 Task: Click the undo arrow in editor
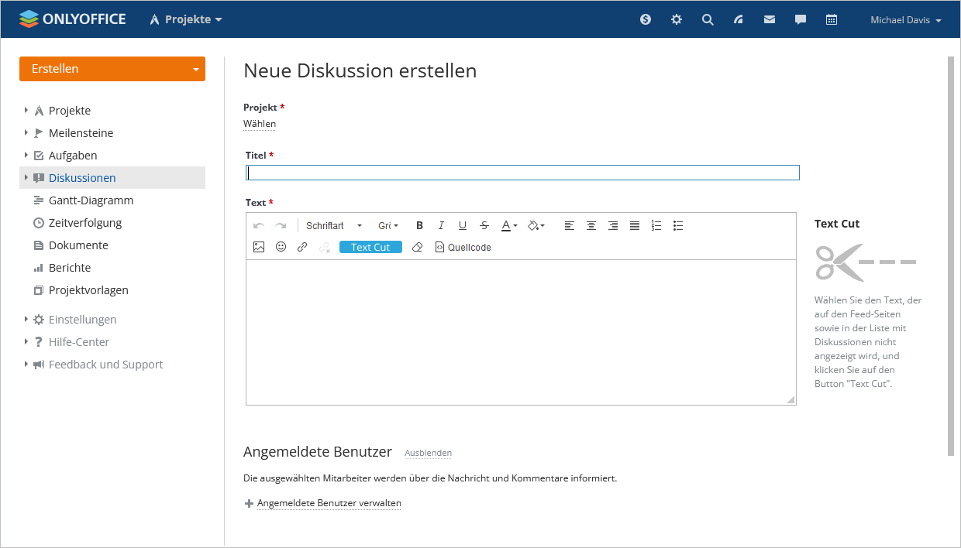tap(259, 225)
